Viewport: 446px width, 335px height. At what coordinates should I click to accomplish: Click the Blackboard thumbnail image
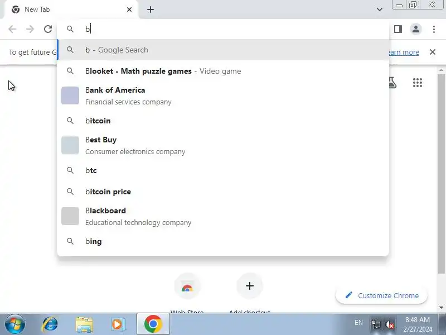[70, 216]
